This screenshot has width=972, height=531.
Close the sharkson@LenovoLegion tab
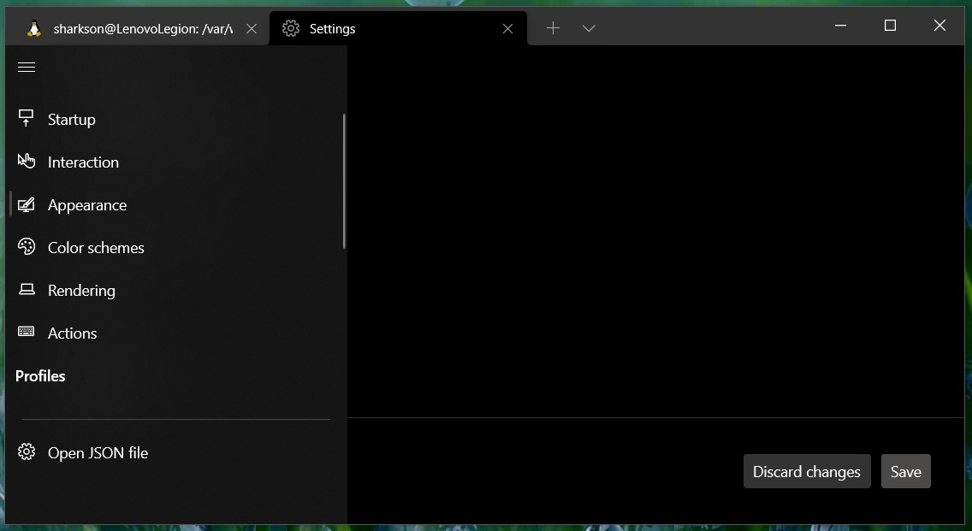(252, 28)
